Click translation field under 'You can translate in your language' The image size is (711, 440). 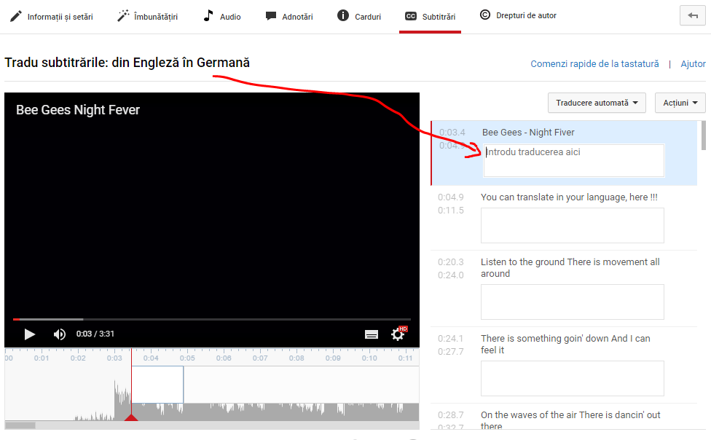pos(573,225)
